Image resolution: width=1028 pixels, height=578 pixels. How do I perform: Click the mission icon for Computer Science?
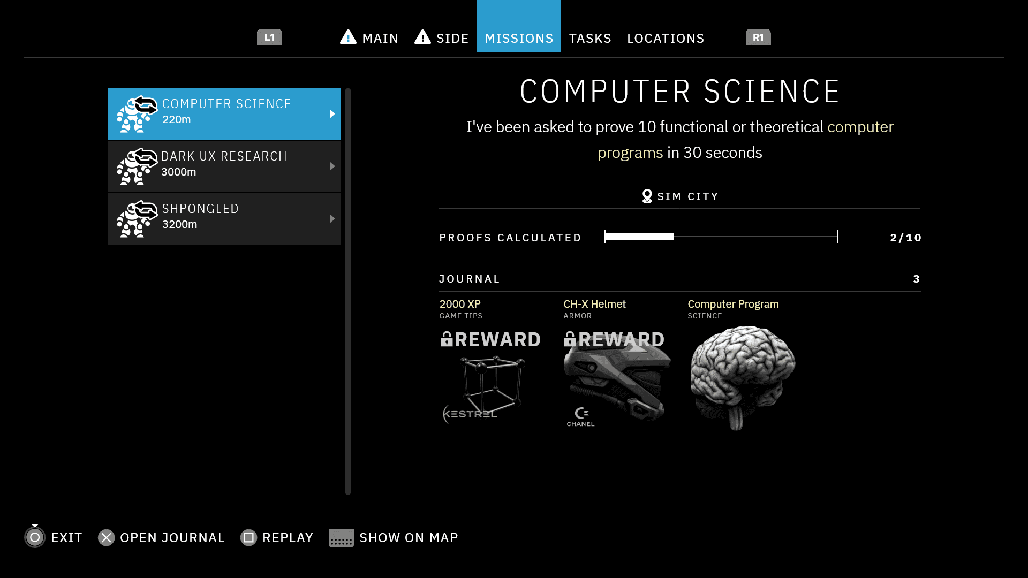137,114
